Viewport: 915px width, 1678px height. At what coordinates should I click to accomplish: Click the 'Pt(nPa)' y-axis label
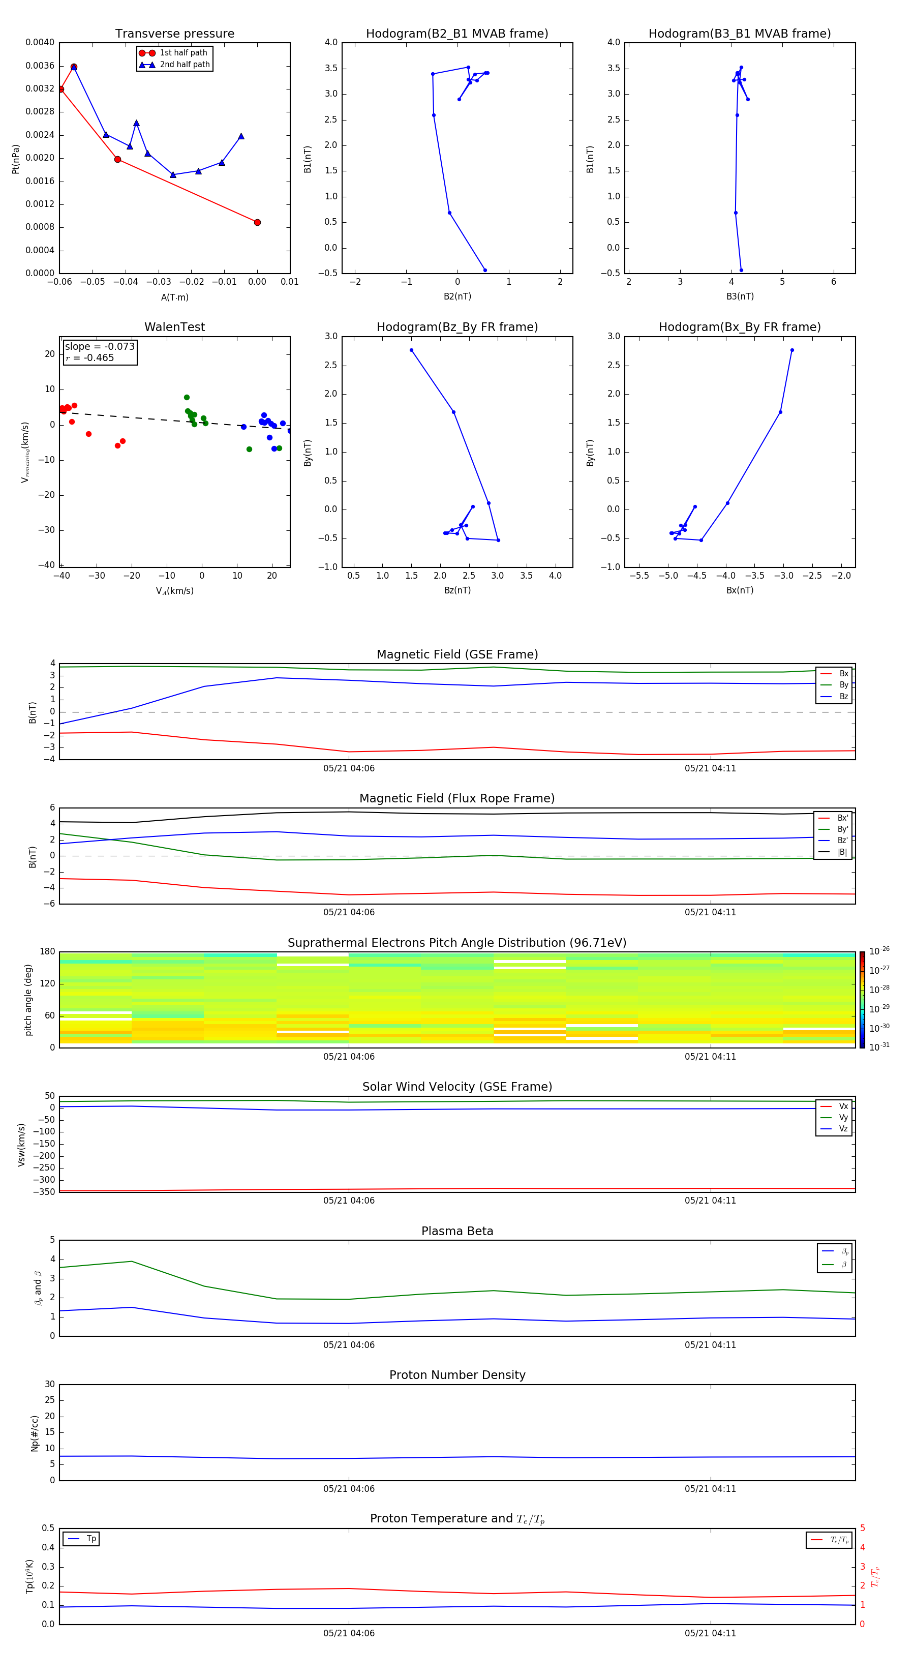(16, 158)
